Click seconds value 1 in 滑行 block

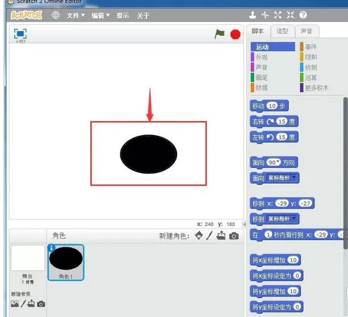tap(268, 234)
